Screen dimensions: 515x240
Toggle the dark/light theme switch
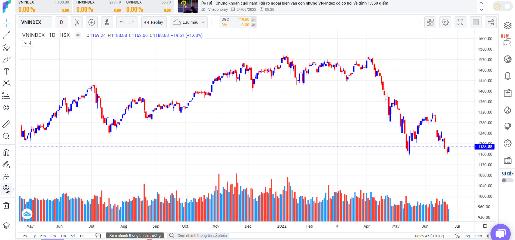[x=503, y=6]
